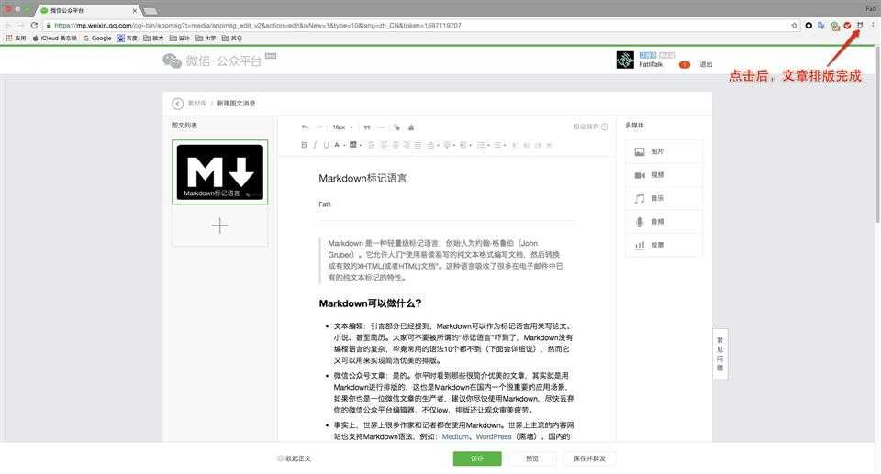Click the justify alignment icon
This screenshot has width=881, height=474.
click(418, 145)
